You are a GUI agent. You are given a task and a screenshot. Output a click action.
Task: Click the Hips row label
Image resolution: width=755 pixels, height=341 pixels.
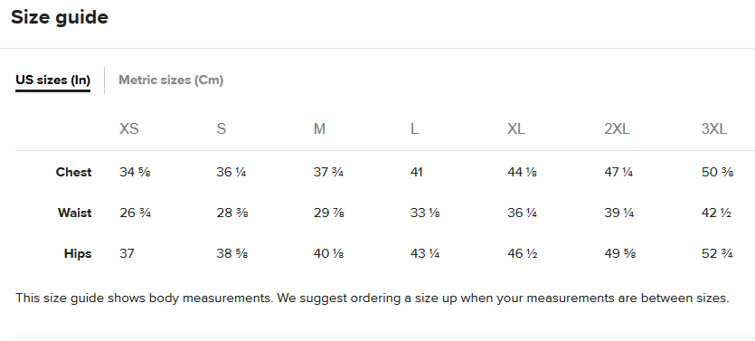[x=78, y=254]
